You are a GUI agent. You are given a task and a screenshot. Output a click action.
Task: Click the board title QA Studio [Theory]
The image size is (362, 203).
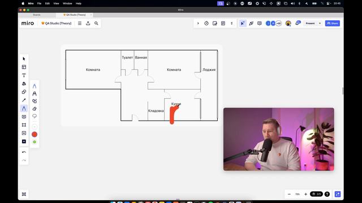point(58,23)
